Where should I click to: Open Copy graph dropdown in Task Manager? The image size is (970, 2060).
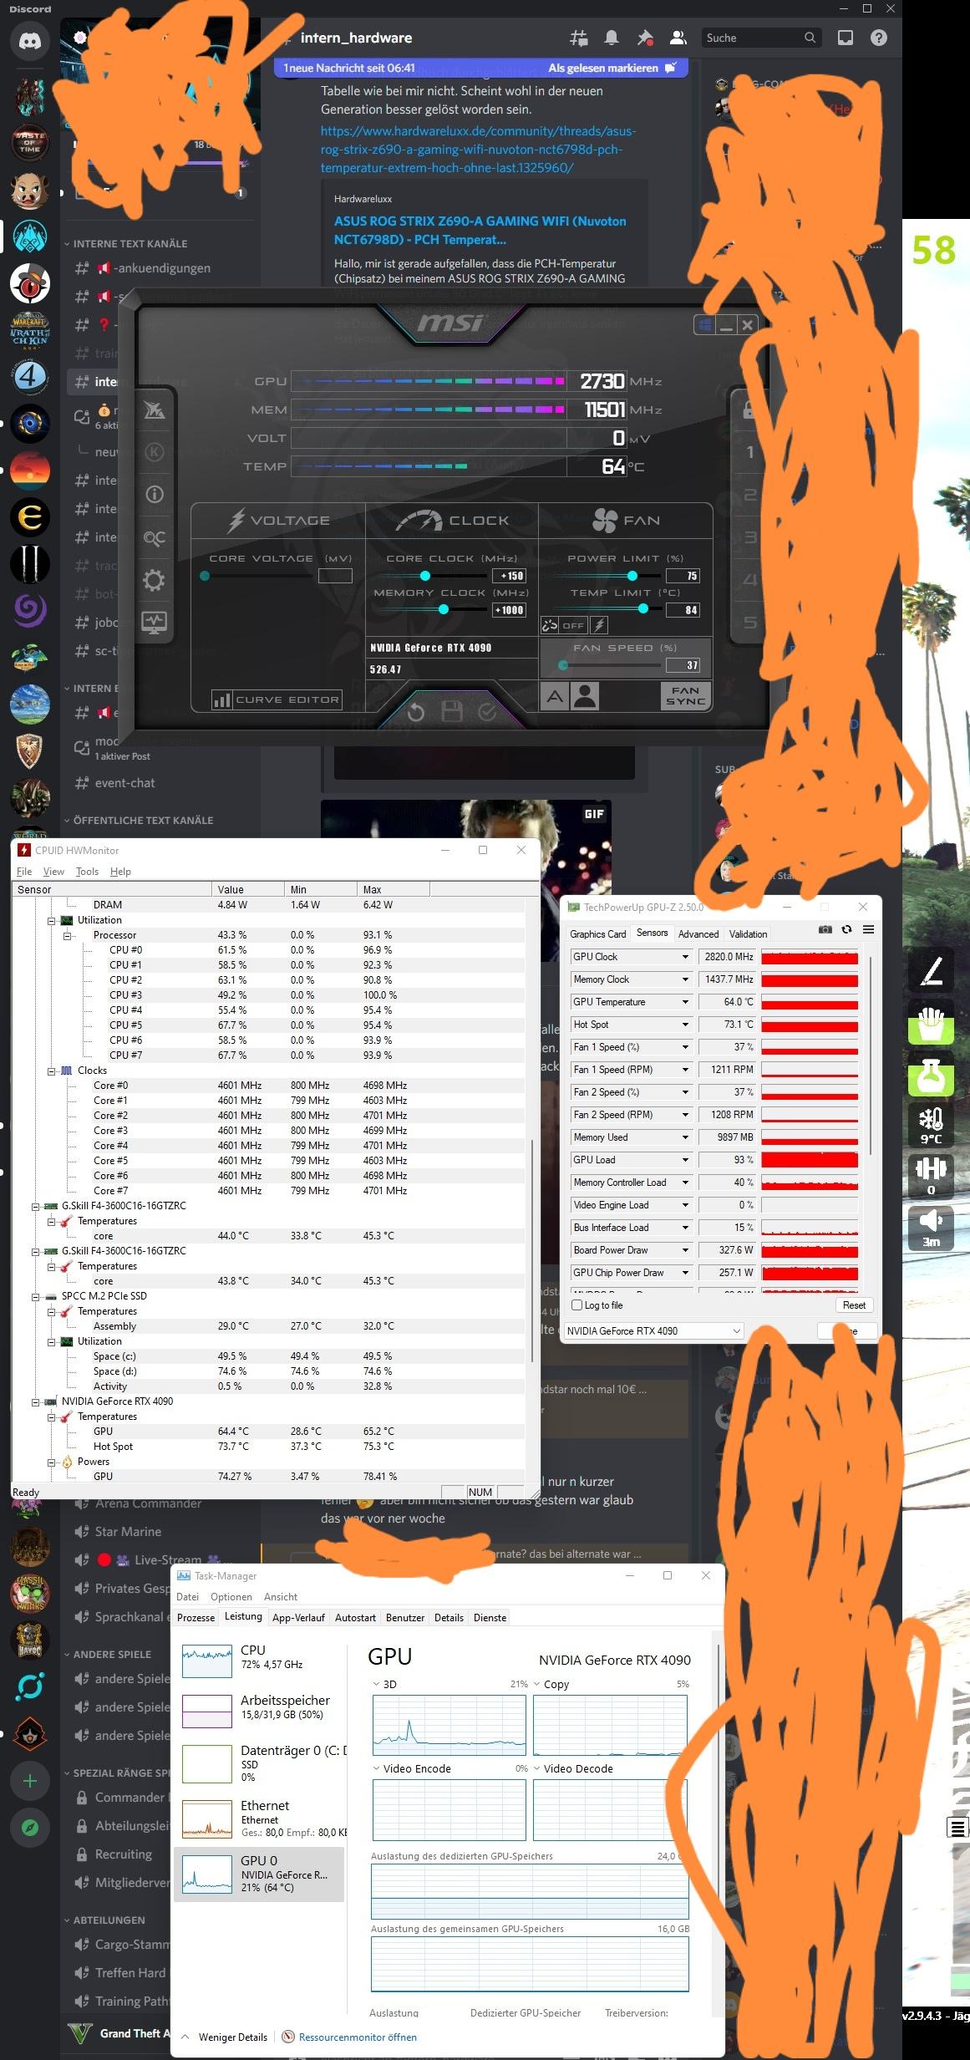pyautogui.click(x=537, y=1684)
